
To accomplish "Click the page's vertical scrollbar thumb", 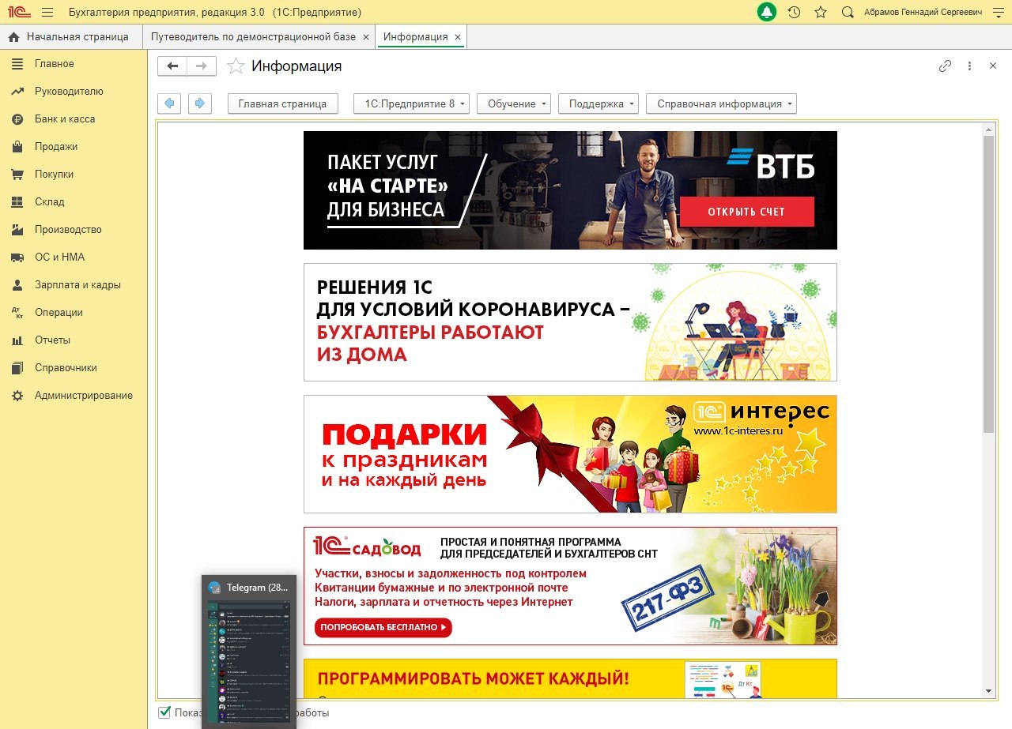I will pos(988,284).
